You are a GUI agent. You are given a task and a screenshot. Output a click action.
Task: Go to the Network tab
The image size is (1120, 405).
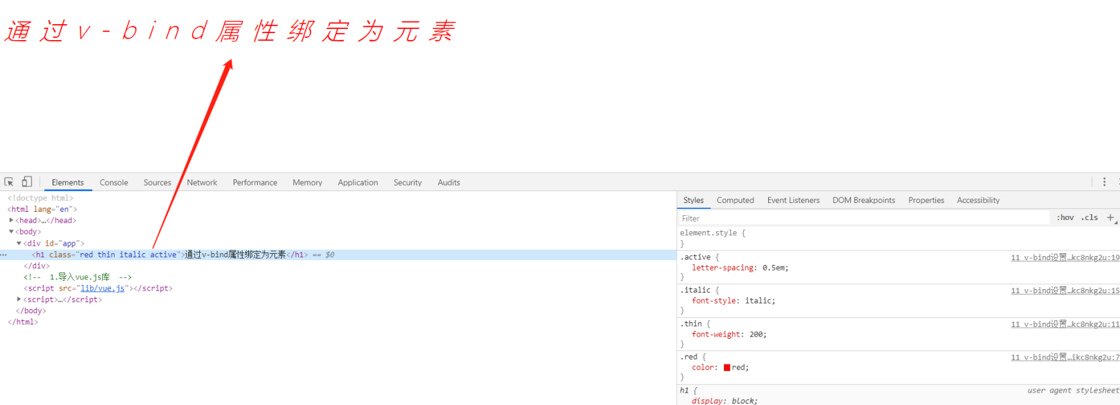pos(202,183)
